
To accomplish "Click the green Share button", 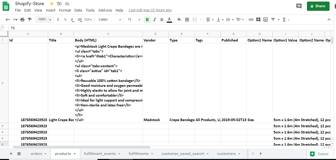I will tap(318, 6).
